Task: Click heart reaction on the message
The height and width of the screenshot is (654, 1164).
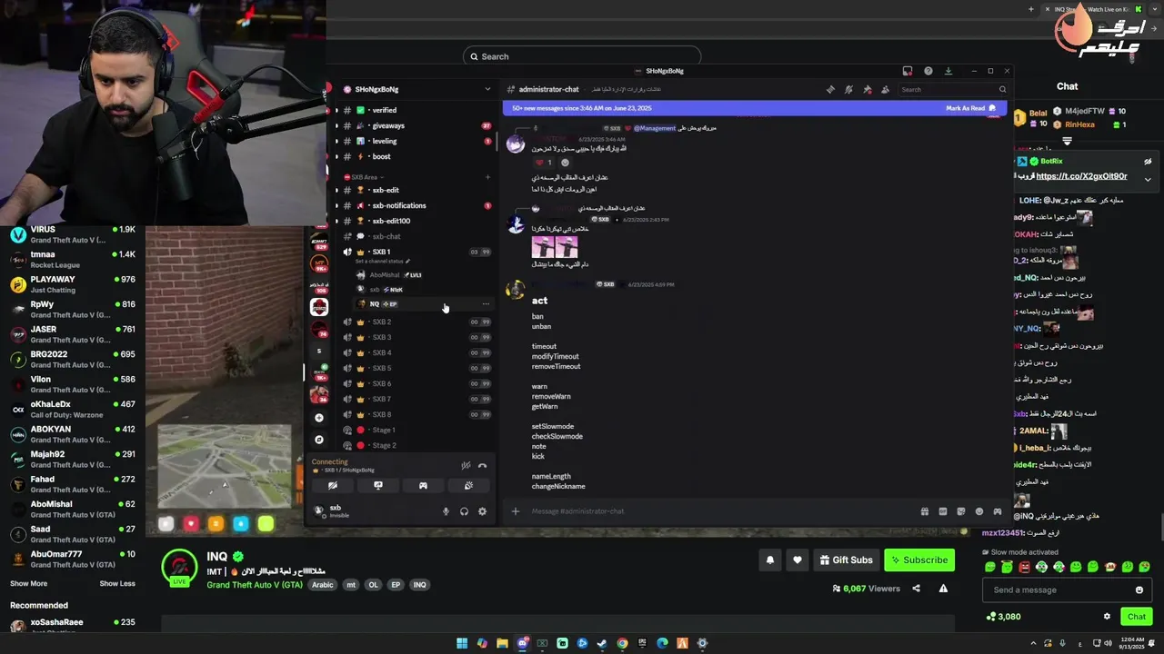Action: click(545, 163)
